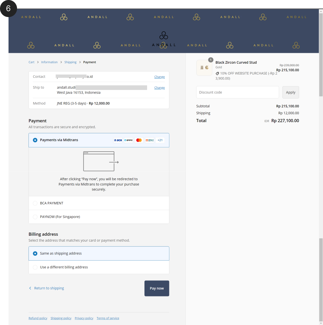323x325 pixels.
Task: Focus the Discount code input field
Action: pyautogui.click(x=237, y=92)
